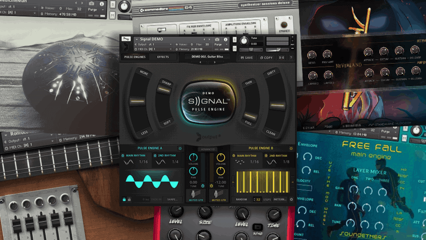The image size is (426, 240).
Task: Click the THIN/FULL macro slider handle
Action: [250, 116]
